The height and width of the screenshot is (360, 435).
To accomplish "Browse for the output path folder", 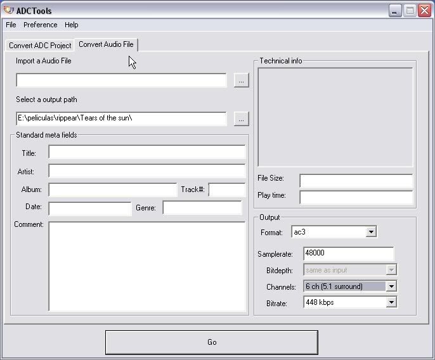I will (x=241, y=119).
